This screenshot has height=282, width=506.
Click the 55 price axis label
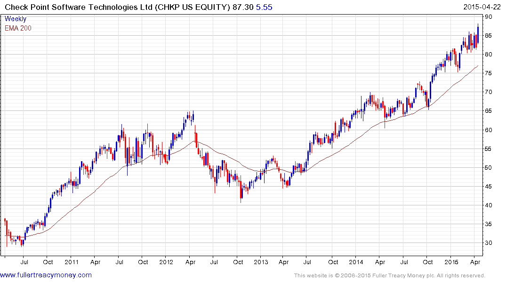pyautogui.click(x=488, y=149)
